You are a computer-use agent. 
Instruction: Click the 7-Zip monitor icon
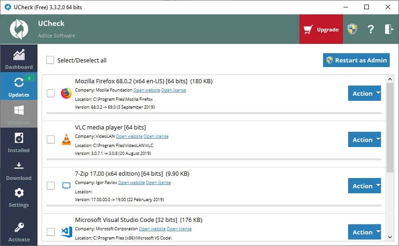(66, 186)
